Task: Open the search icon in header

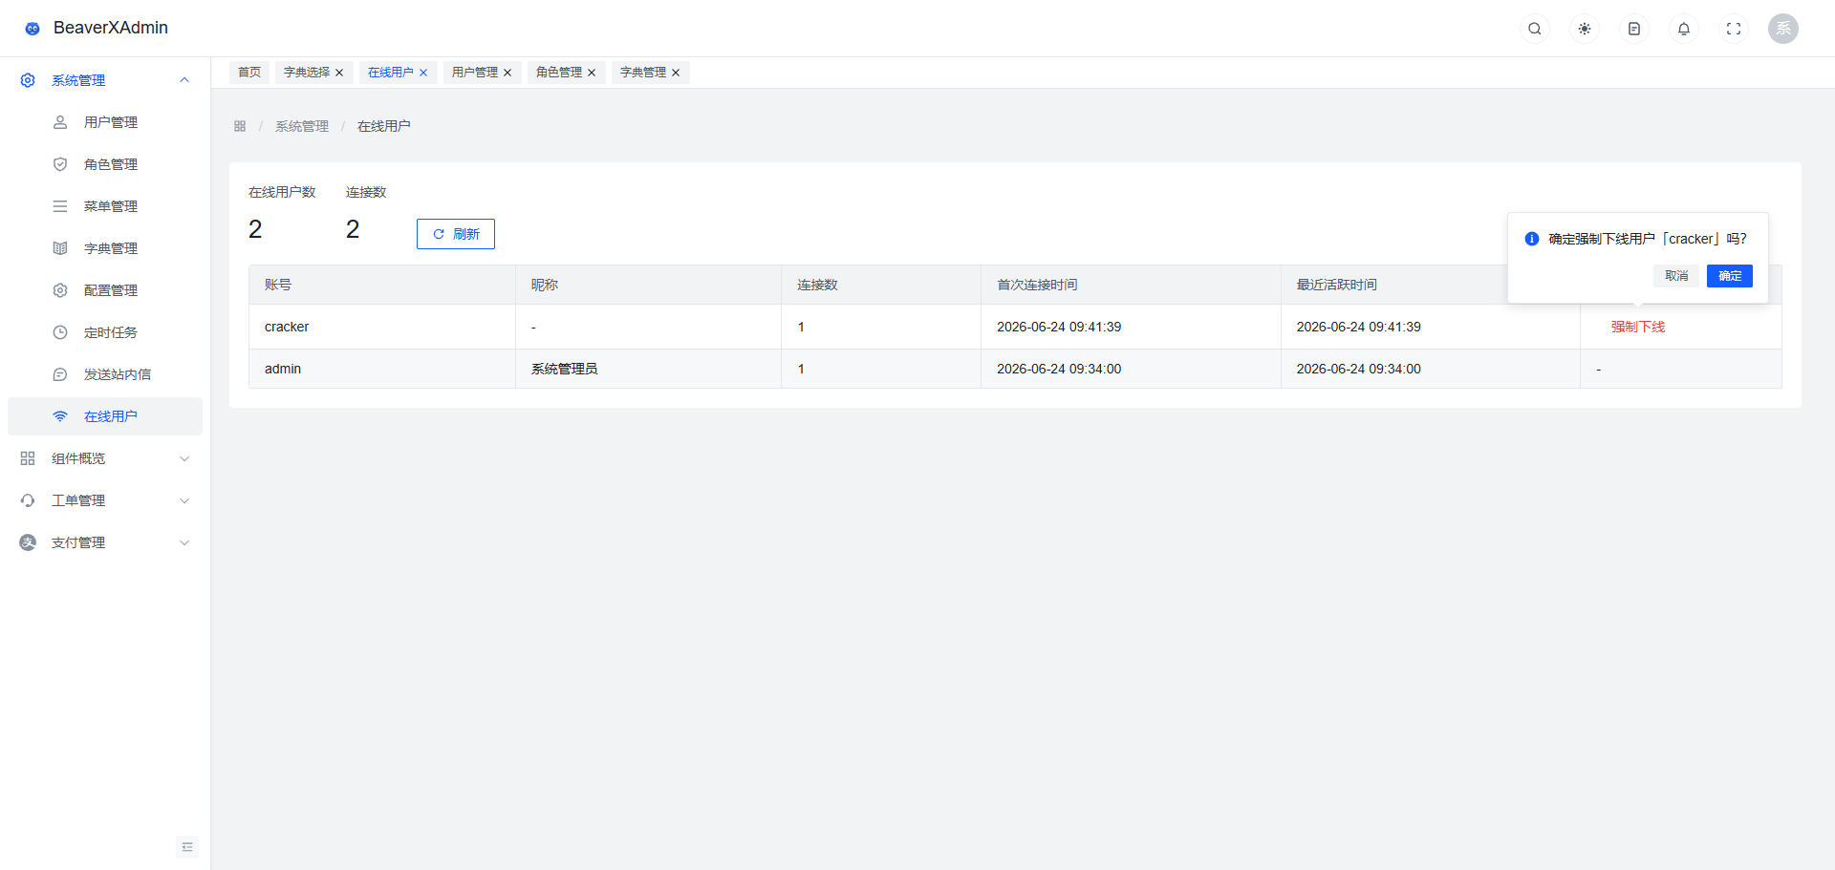Action: (x=1535, y=29)
